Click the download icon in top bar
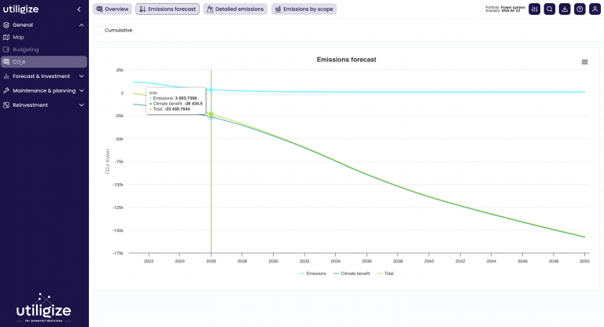This screenshot has width=604, height=327. (x=565, y=9)
